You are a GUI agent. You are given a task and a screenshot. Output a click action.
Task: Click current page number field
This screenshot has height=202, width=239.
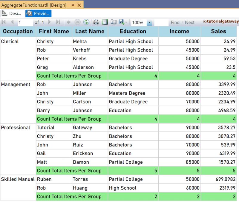25,22
